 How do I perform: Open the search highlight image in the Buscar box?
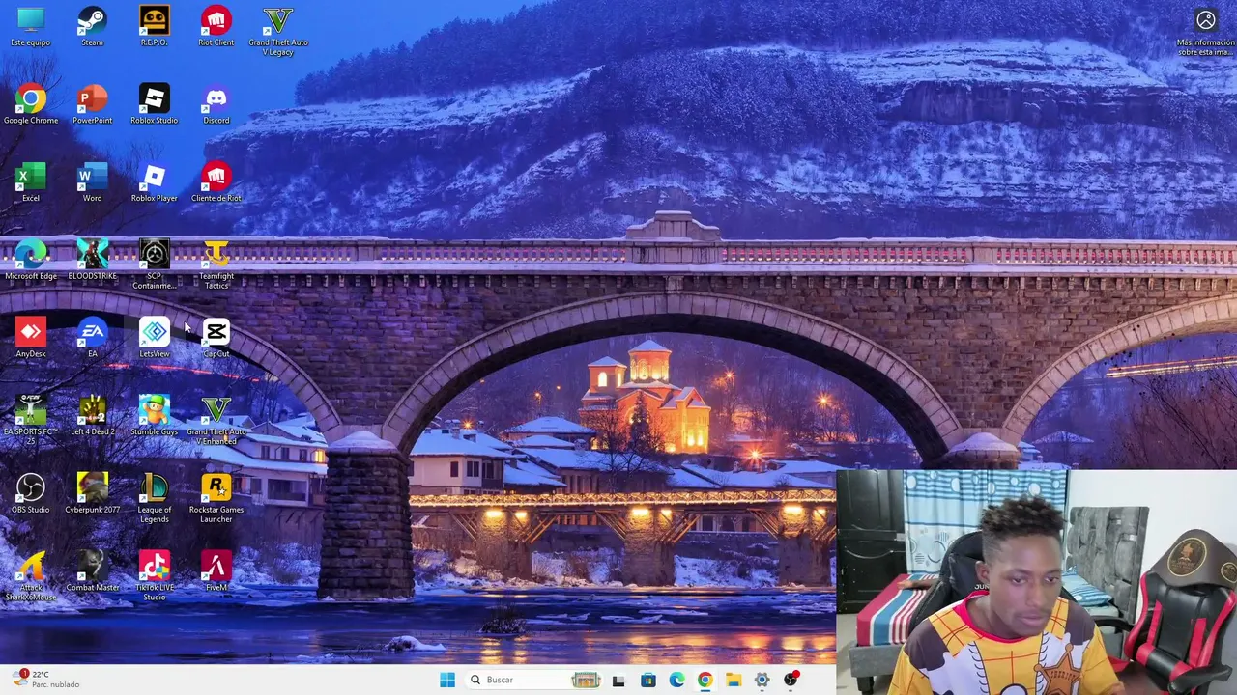coord(586,680)
